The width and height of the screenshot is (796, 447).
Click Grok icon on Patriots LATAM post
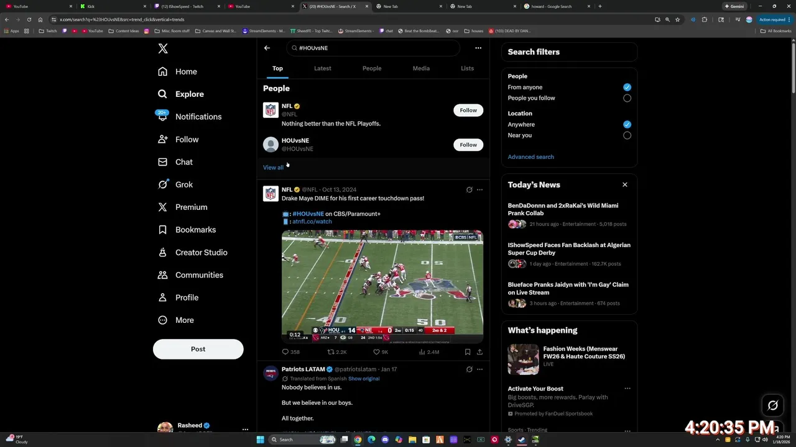point(470,369)
